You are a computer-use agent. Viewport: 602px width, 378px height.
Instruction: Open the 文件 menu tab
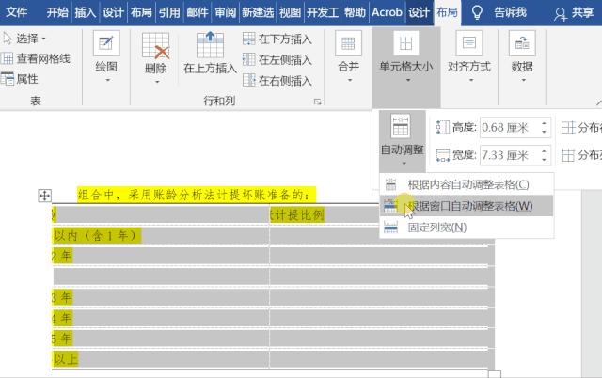click(17, 12)
